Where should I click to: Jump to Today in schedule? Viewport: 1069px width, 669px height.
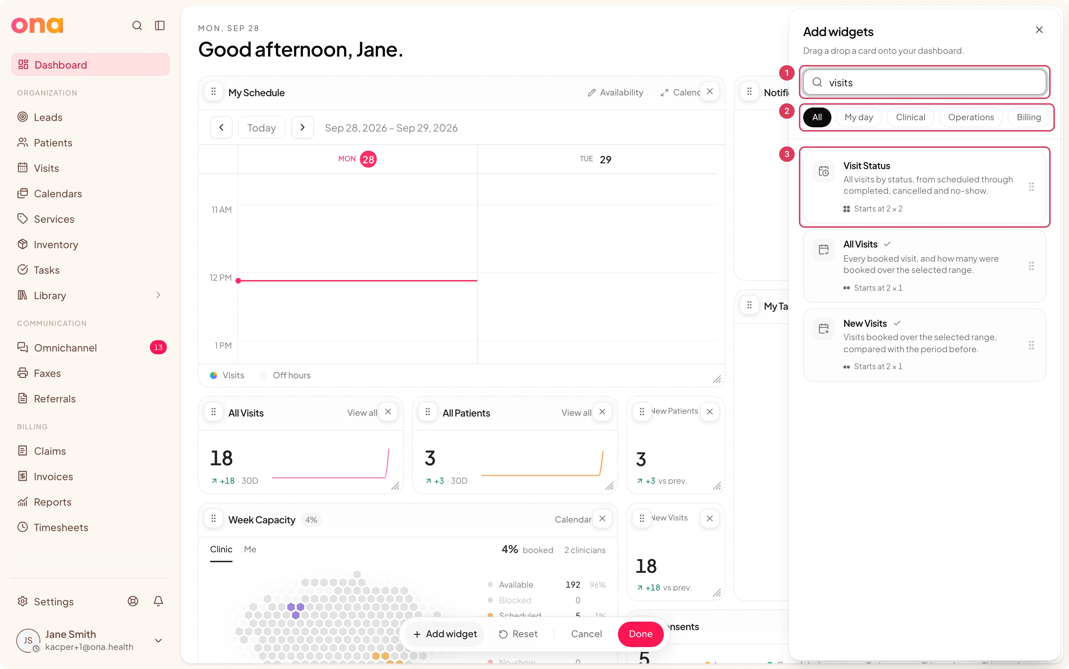coord(261,127)
